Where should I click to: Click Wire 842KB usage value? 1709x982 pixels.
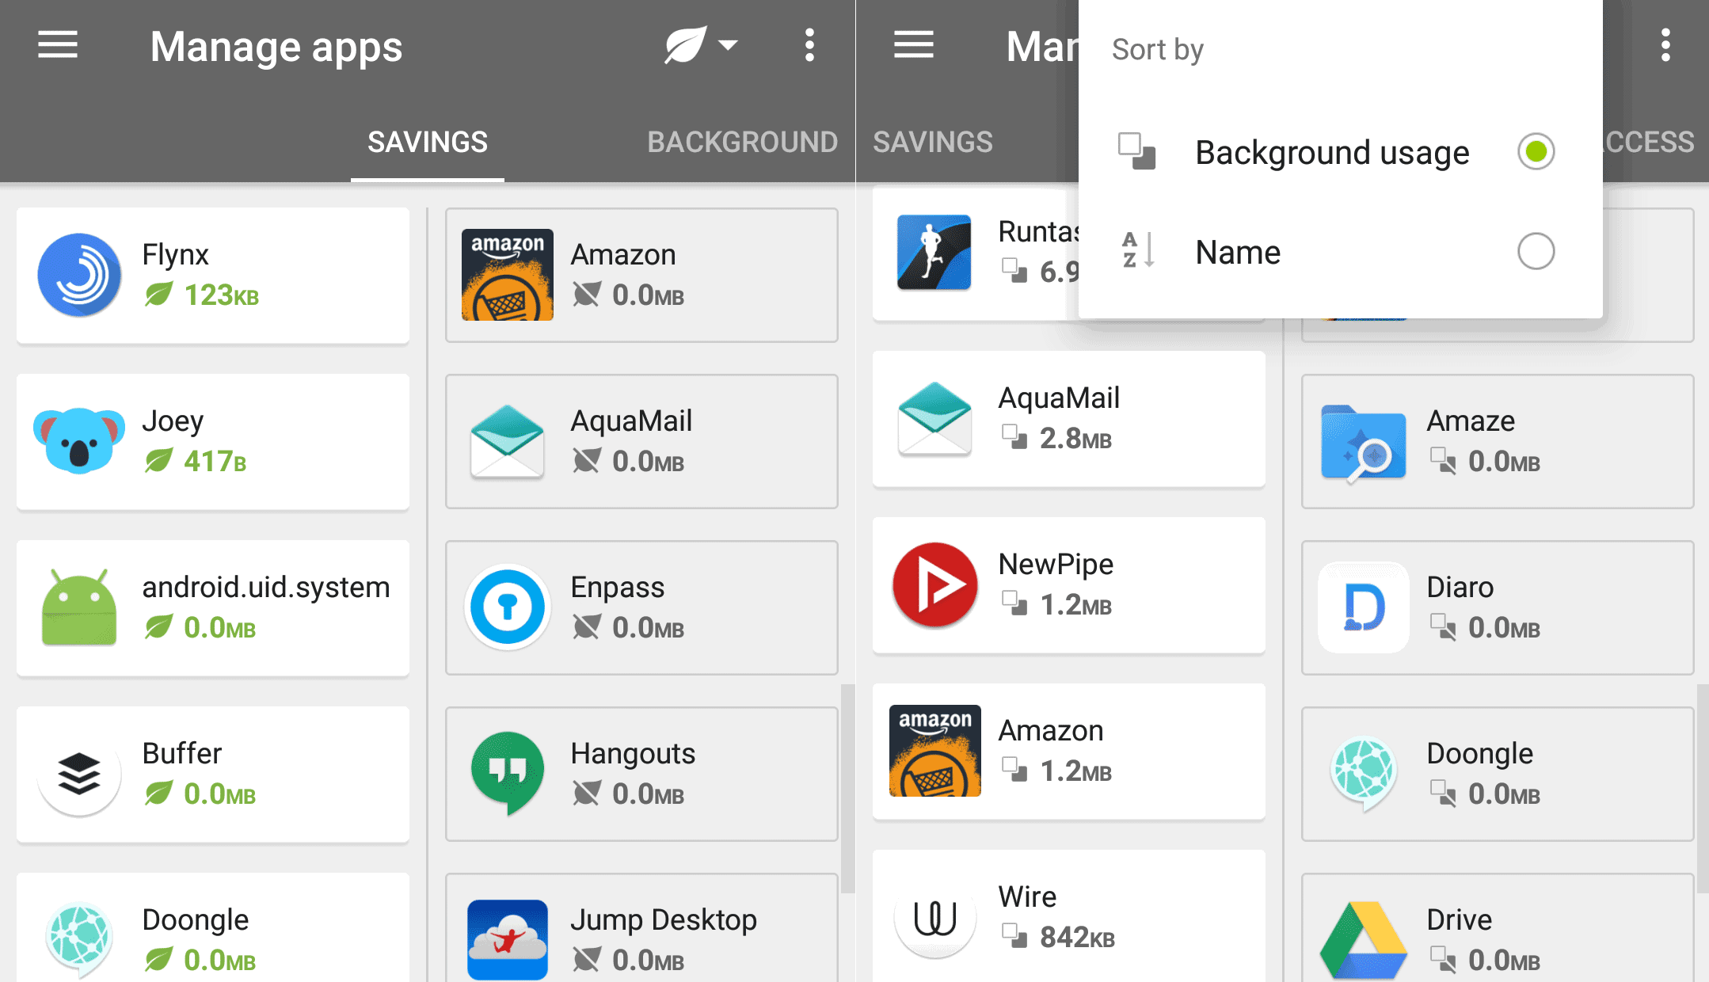click(x=1077, y=938)
